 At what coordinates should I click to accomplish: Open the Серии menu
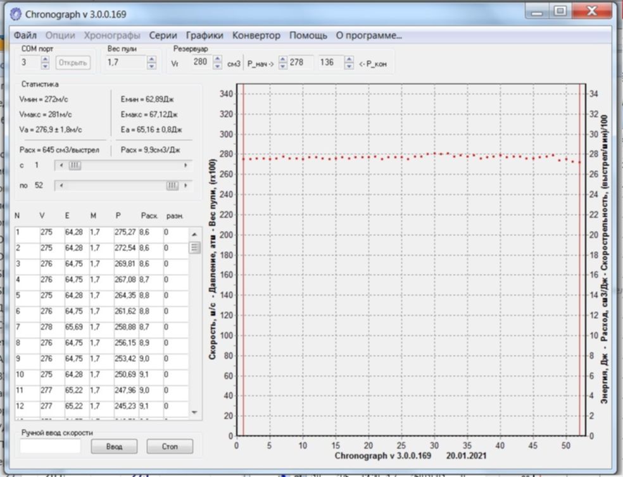coord(163,35)
